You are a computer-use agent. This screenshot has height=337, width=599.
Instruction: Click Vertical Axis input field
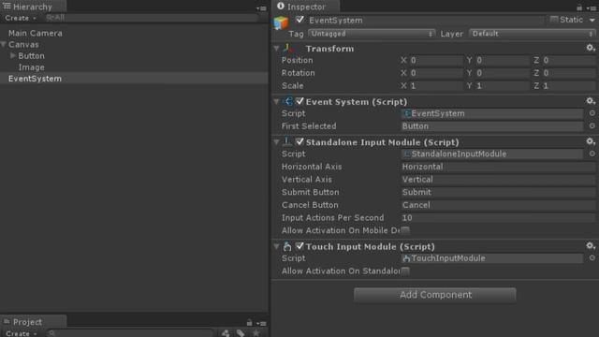click(x=498, y=179)
